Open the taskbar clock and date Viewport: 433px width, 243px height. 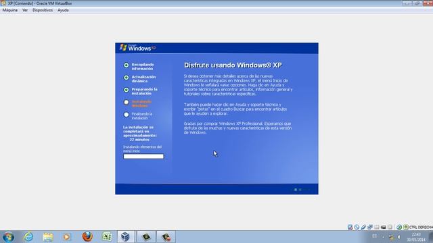(416, 237)
